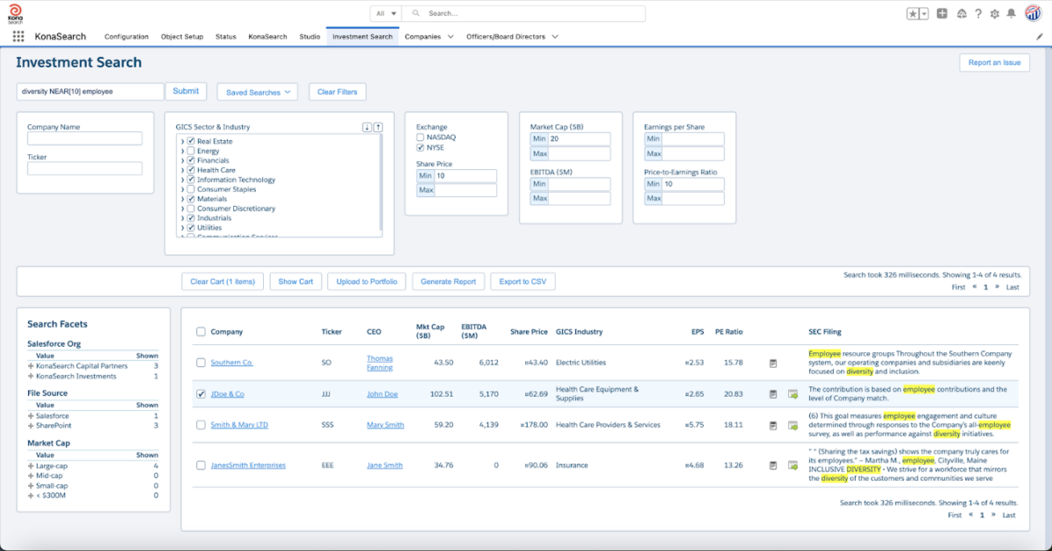
Task: Click the edit navigation pencil icon
Action: (x=1040, y=37)
